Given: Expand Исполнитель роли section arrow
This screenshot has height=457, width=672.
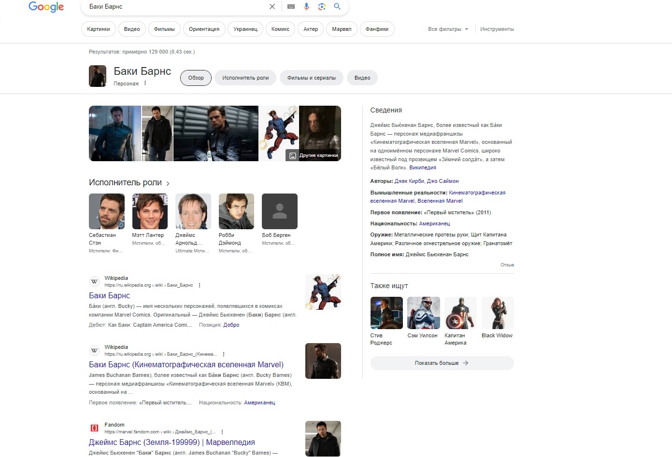Looking at the screenshot, I should [x=168, y=183].
